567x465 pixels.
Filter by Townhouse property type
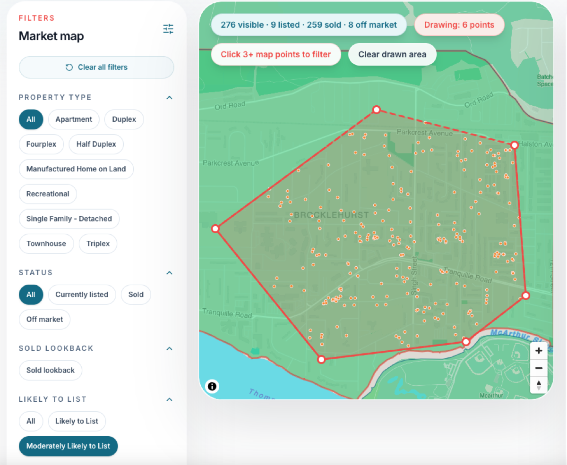46,244
